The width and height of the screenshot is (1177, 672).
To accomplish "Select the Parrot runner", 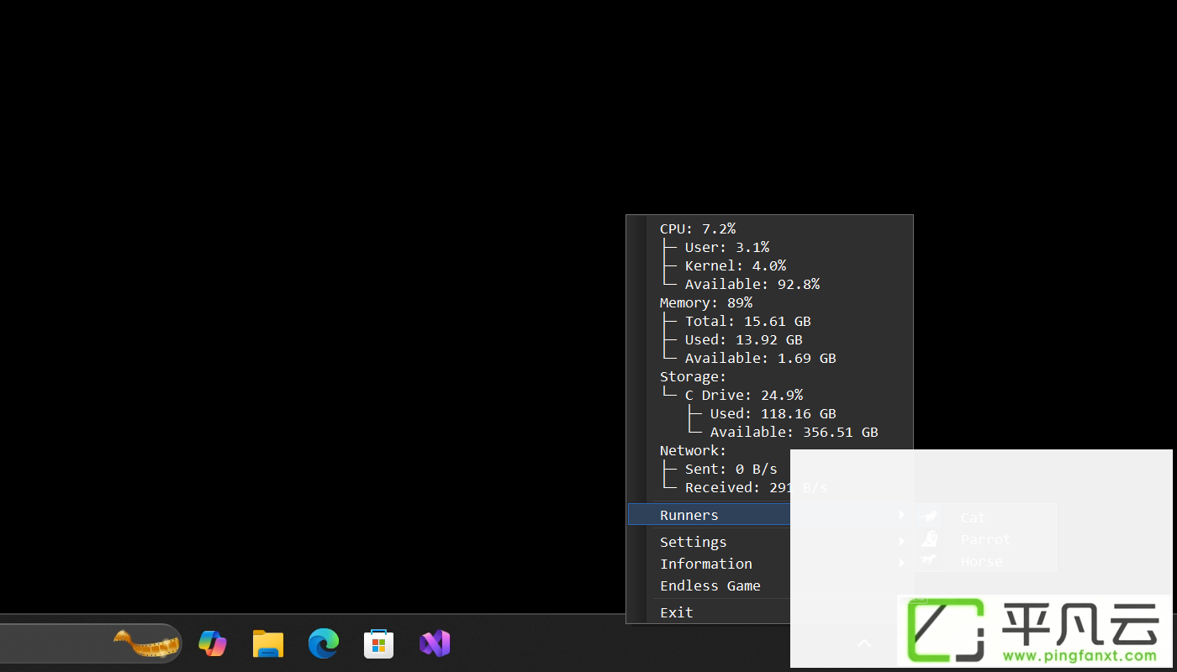I will click(984, 539).
